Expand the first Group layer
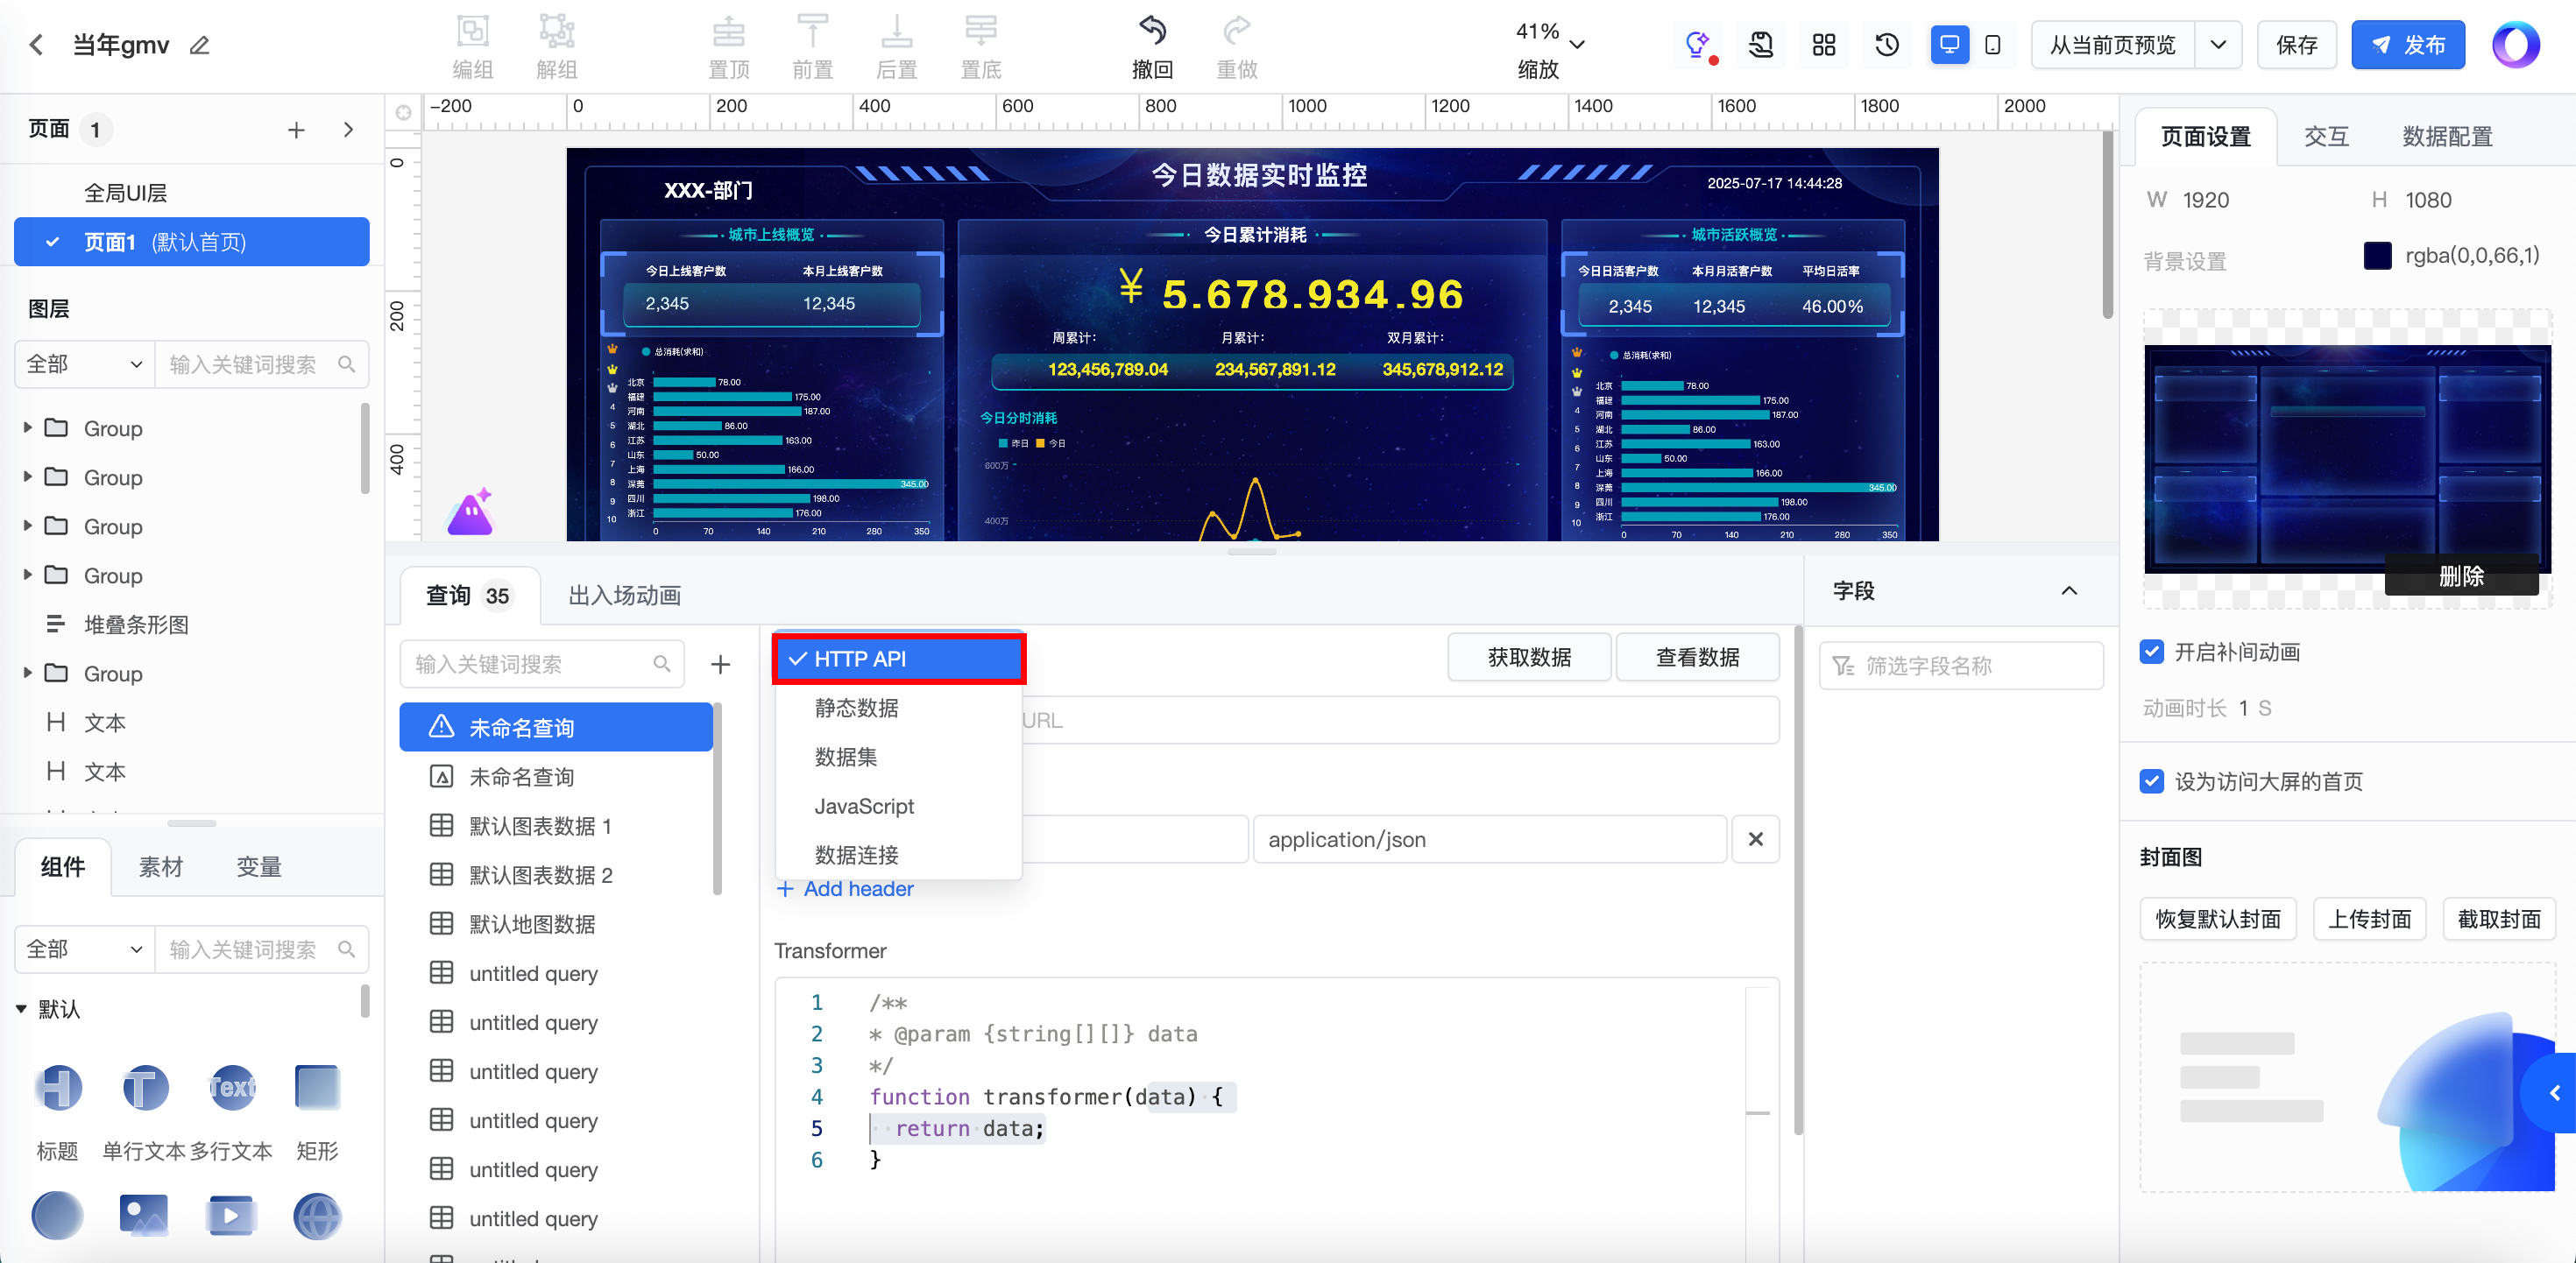 (28, 428)
